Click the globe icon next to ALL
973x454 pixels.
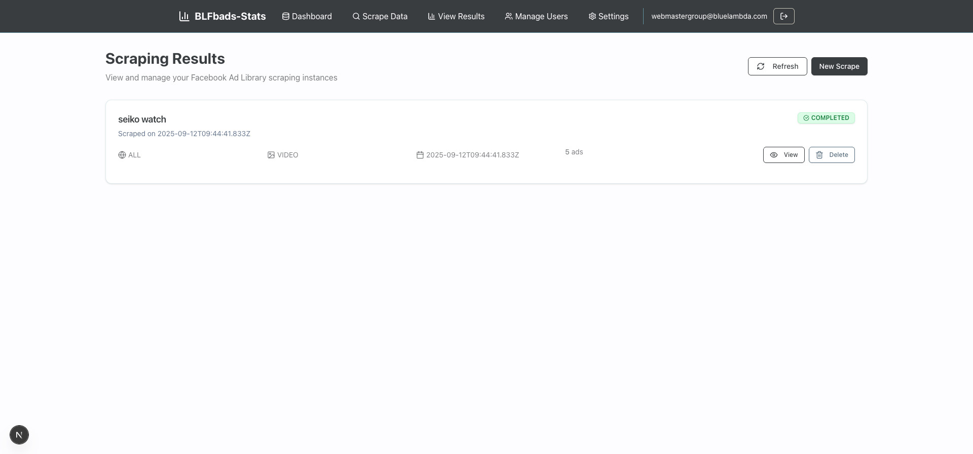pos(122,155)
